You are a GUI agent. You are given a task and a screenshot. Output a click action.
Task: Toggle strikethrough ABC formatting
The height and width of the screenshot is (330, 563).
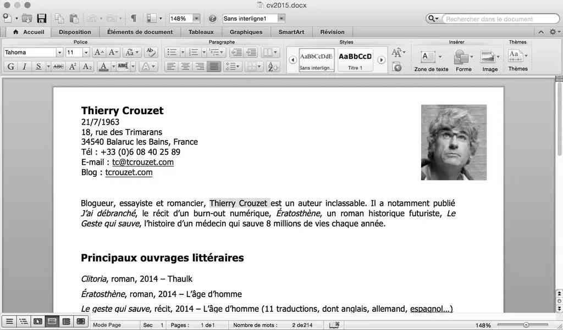pyautogui.click(x=58, y=67)
